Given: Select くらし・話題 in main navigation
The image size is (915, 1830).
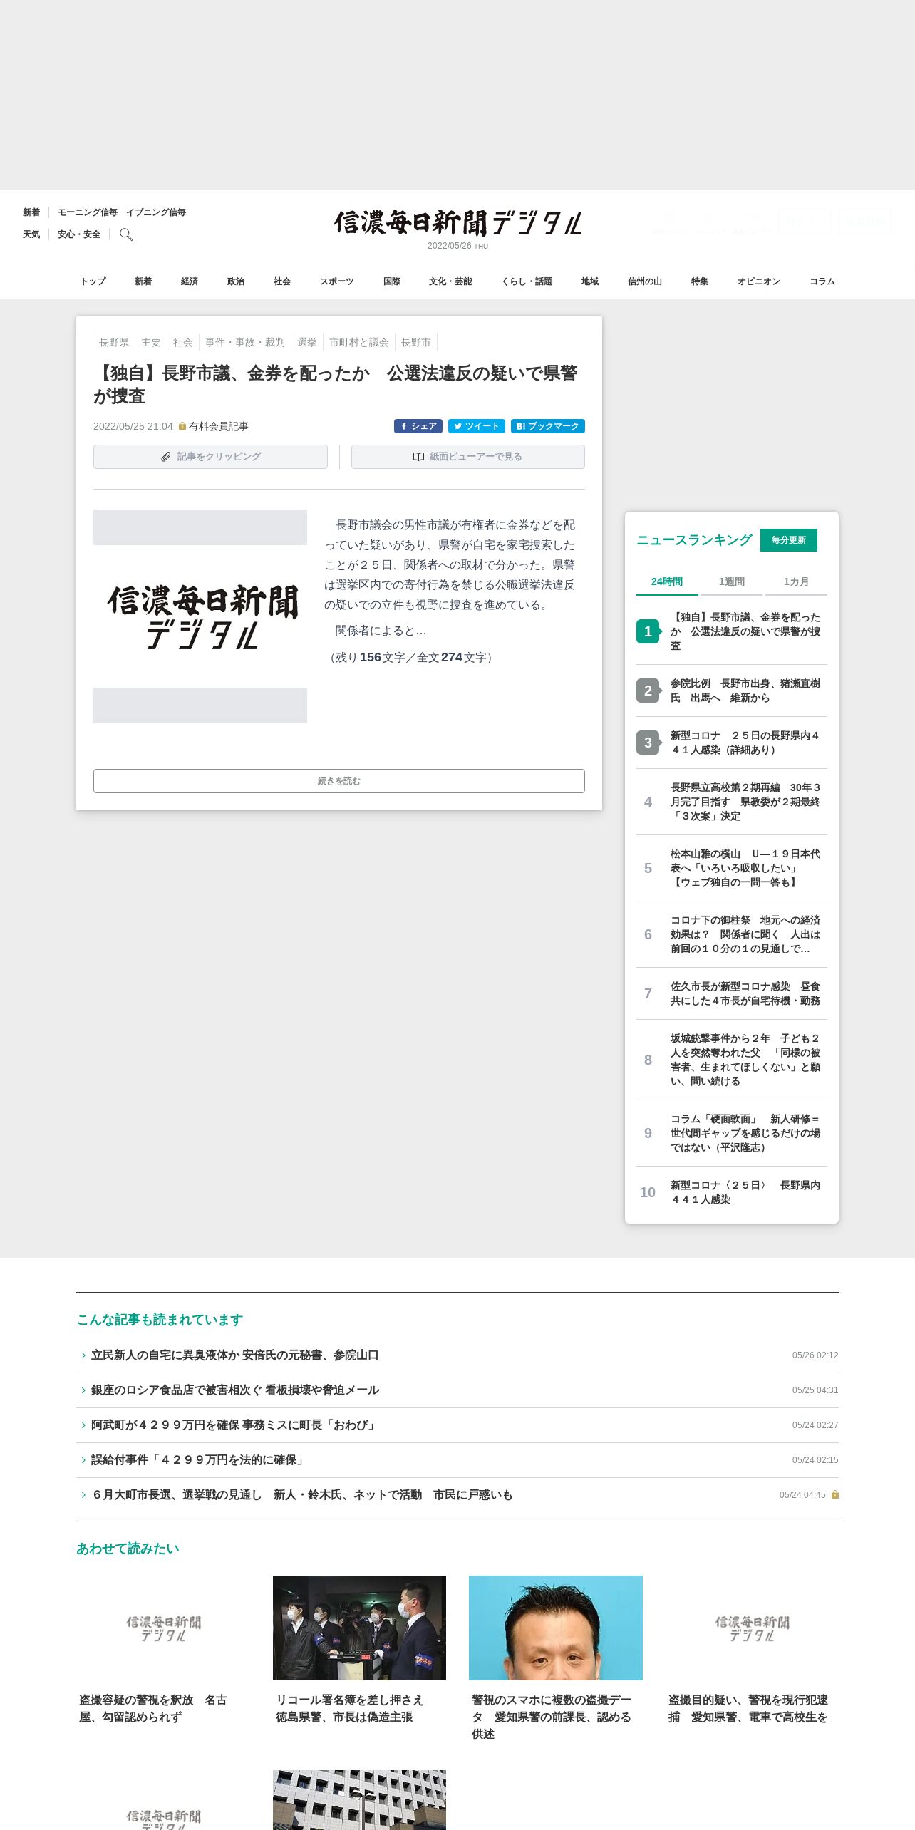Looking at the screenshot, I should [527, 281].
